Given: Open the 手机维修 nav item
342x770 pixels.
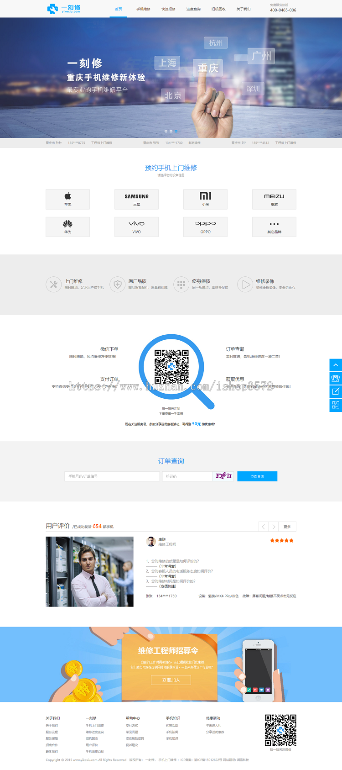Looking at the screenshot, I should click(144, 9).
